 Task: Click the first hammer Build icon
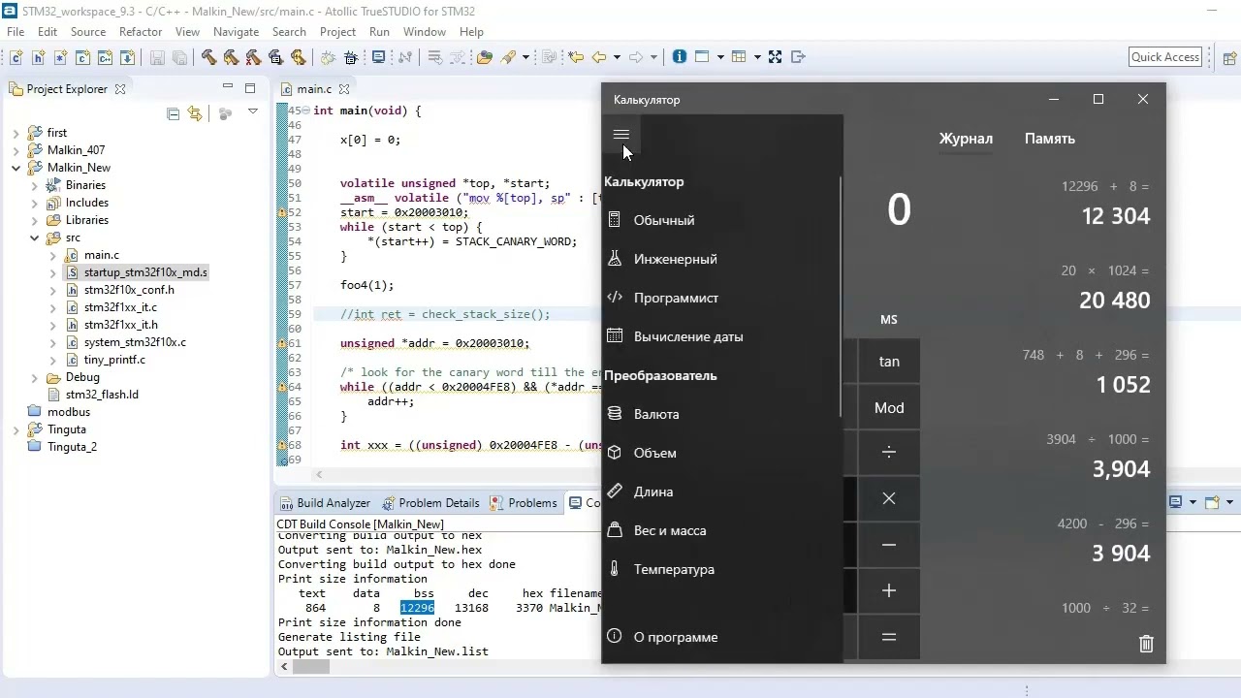click(x=208, y=57)
